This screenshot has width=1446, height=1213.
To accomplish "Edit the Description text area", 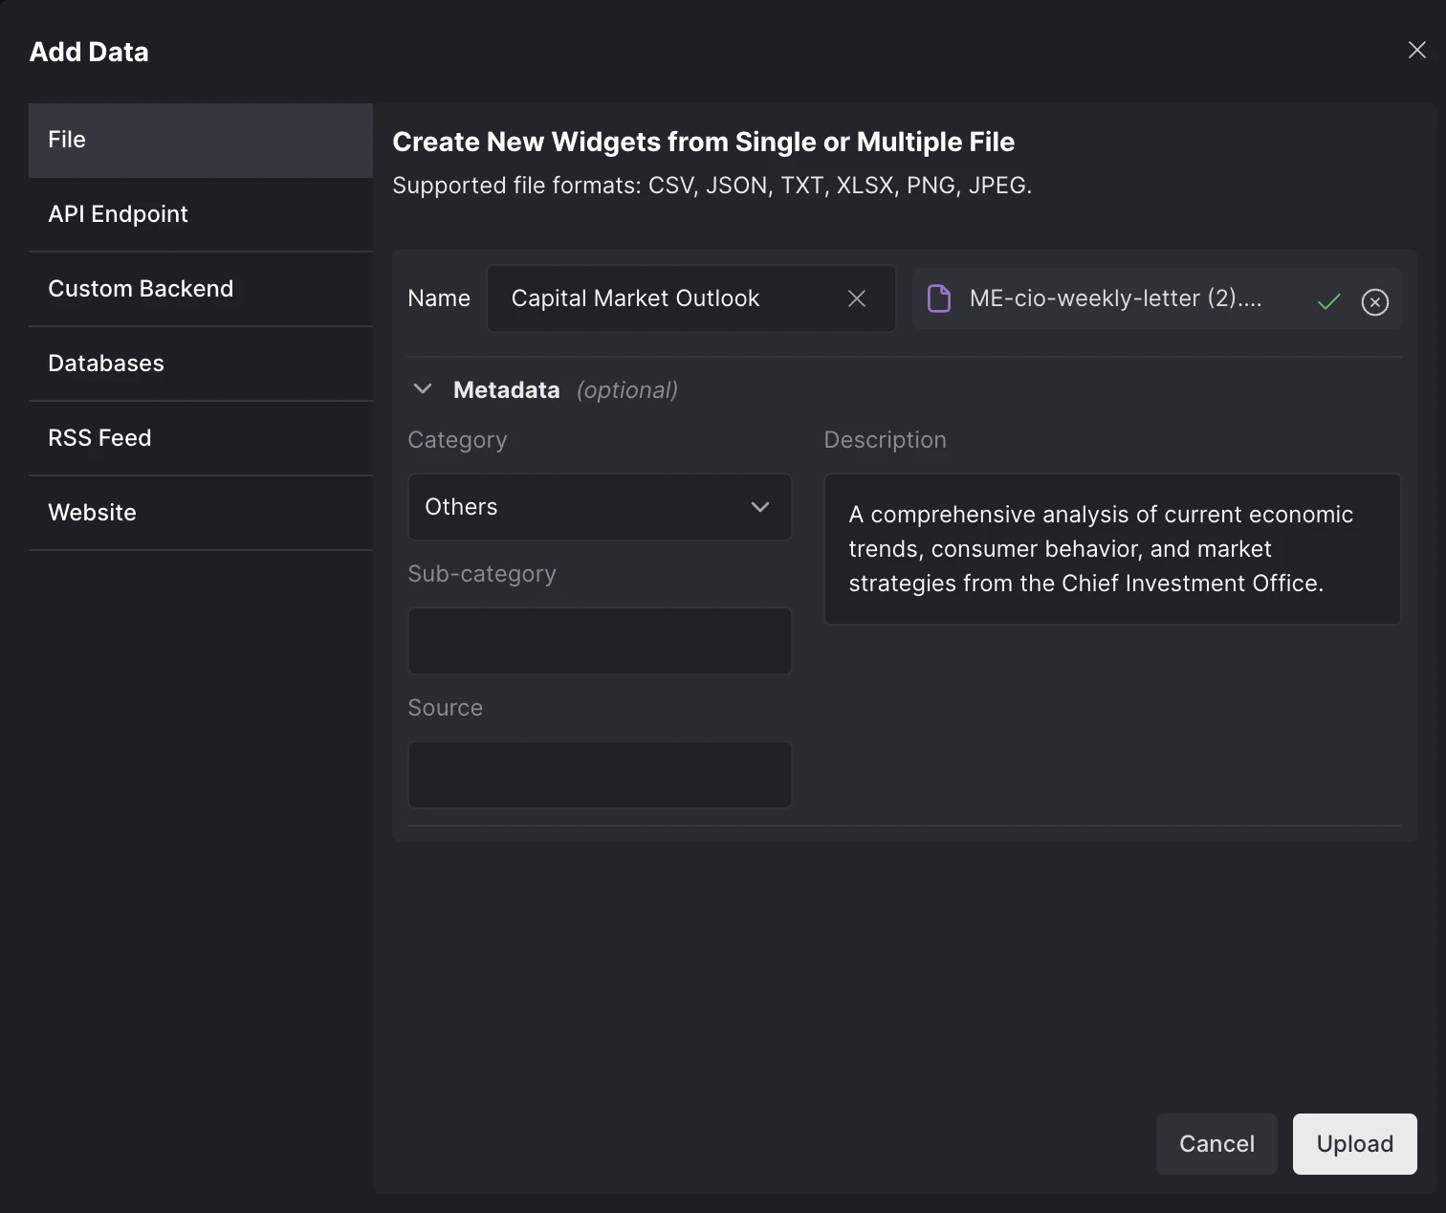I will pyautogui.click(x=1112, y=549).
